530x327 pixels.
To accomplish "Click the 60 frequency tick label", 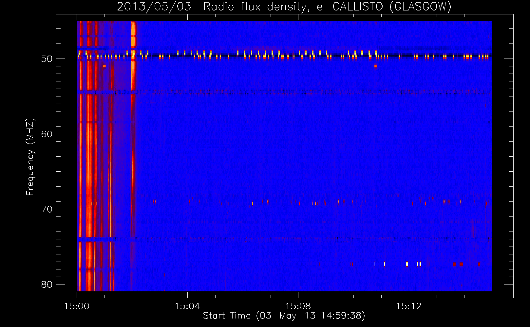I will 47,134.
